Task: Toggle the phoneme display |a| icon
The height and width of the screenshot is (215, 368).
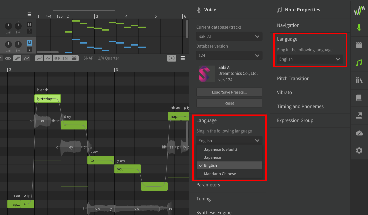Action: (65, 58)
